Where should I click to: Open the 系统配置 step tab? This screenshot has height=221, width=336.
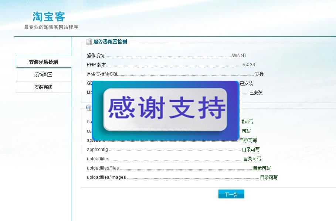click(x=44, y=74)
